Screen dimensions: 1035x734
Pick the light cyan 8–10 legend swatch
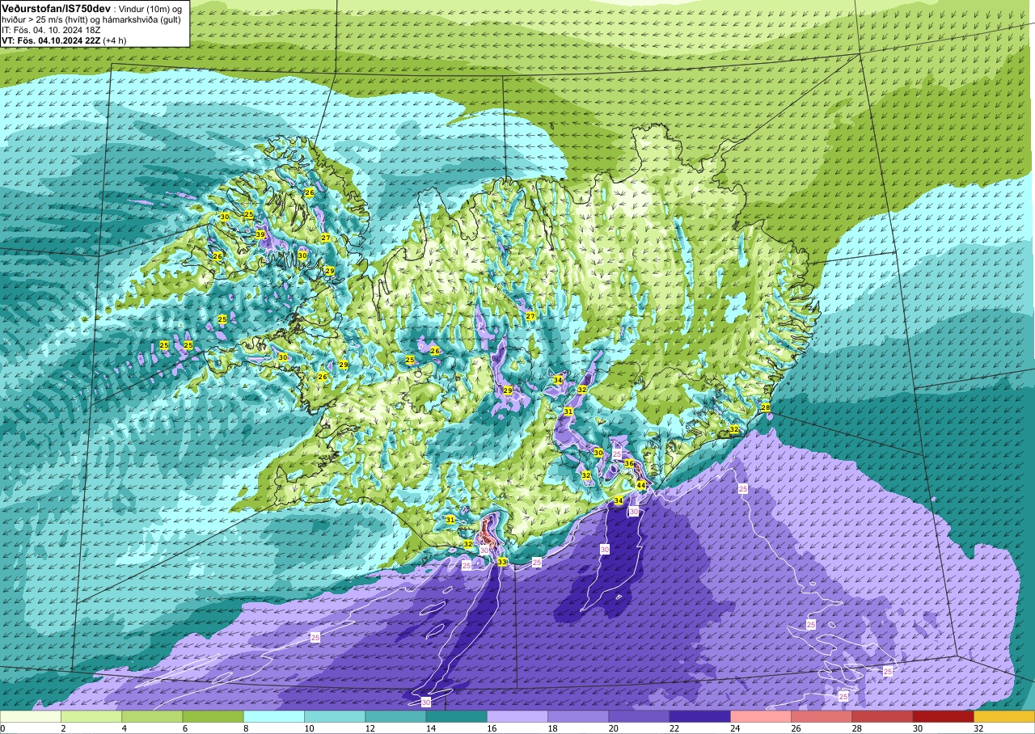[274, 717]
